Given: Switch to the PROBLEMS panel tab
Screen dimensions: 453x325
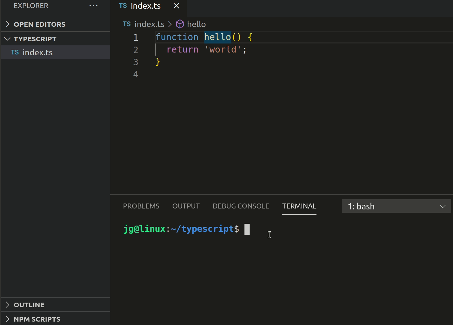Looking at the screenshot, I should tap(141, 206).
